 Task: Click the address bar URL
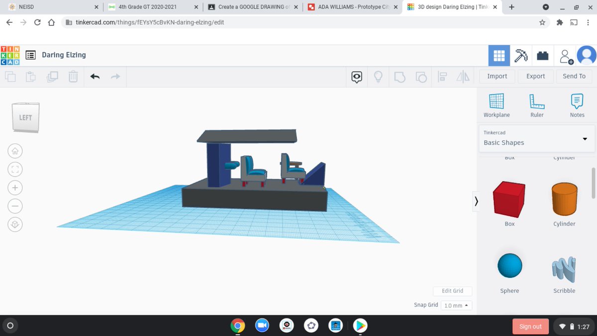tap(149, 22)
